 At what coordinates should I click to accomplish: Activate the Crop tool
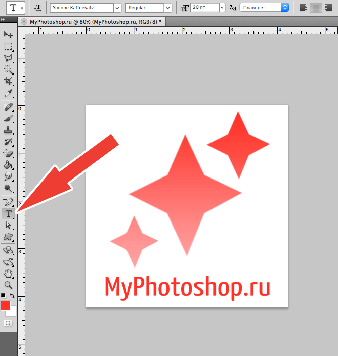(8, 82)
